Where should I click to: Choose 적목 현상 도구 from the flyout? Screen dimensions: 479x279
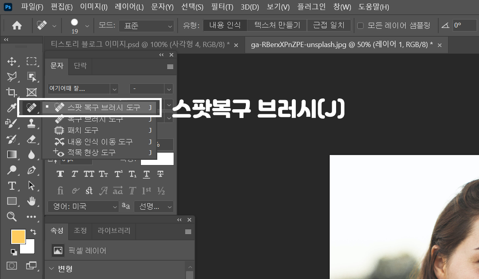99,152
